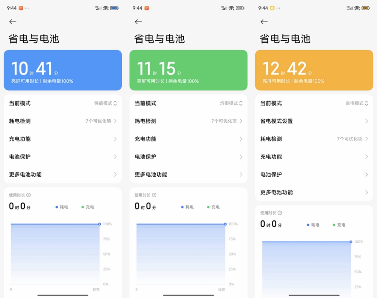Open 耗电检测 in the power saving screen
This screenshot has height=298, width=377.
point(314,139)
